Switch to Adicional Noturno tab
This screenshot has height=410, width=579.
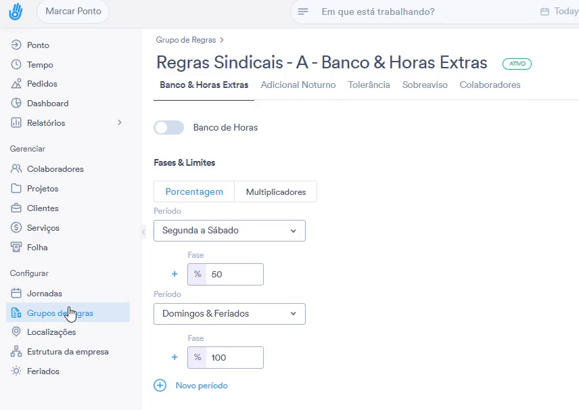coord(298,85)
